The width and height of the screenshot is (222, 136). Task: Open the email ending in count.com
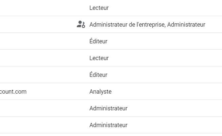click(x=13, y=92)
